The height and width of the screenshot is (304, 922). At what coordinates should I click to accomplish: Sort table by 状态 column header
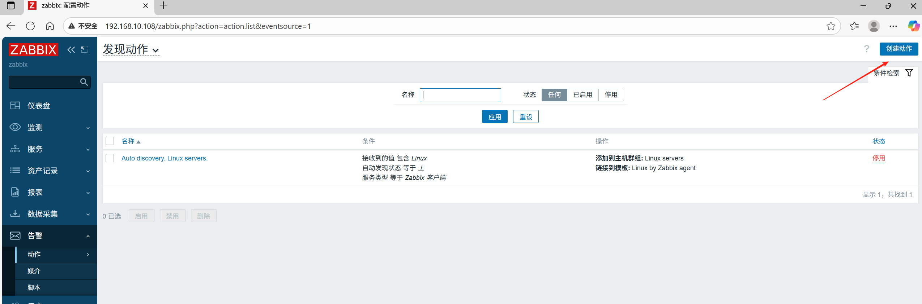(x=879, y=141)
